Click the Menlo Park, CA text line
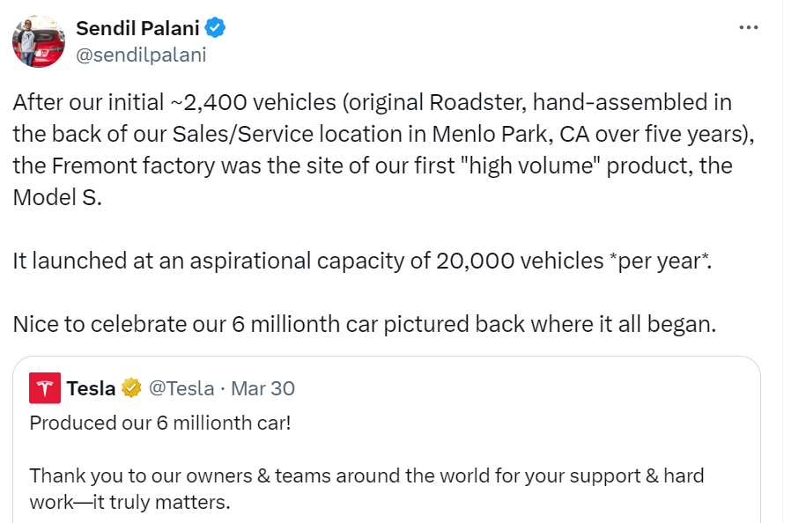 pos(383,134)
